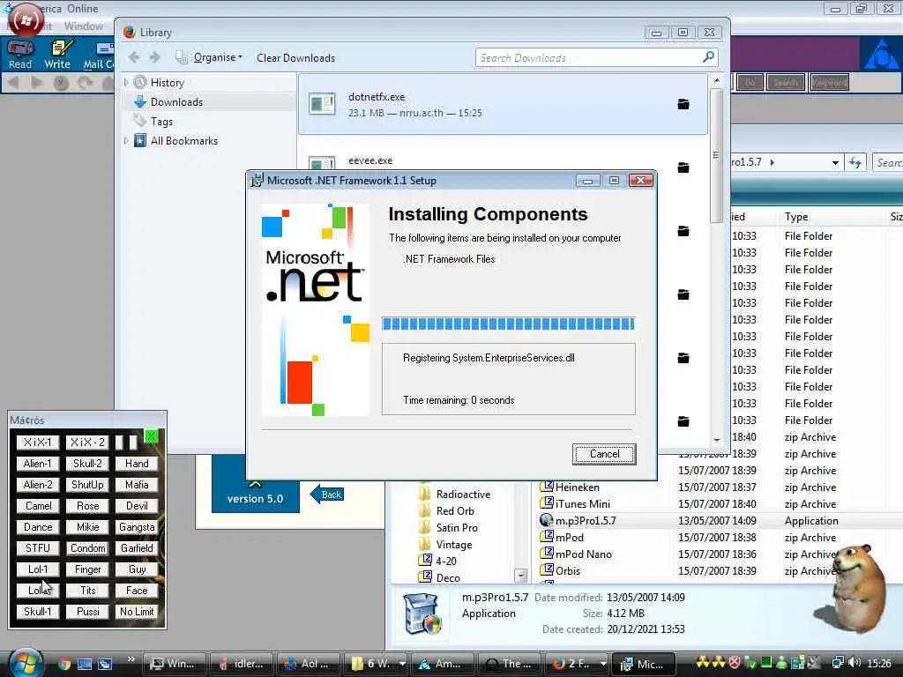903x677 pixels.
Task: Click AOL browser reload icon
Action: [86, 83]
